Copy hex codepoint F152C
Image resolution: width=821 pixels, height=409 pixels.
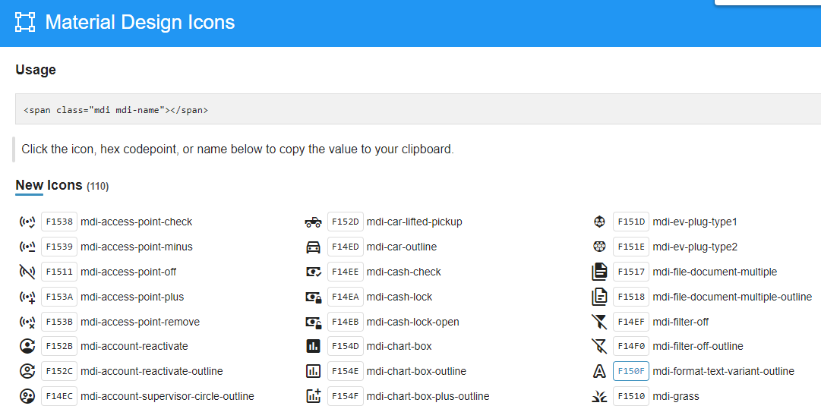59,371
